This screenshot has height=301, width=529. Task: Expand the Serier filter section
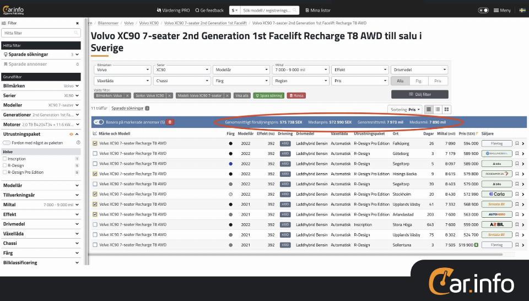[x=41, y=95]
